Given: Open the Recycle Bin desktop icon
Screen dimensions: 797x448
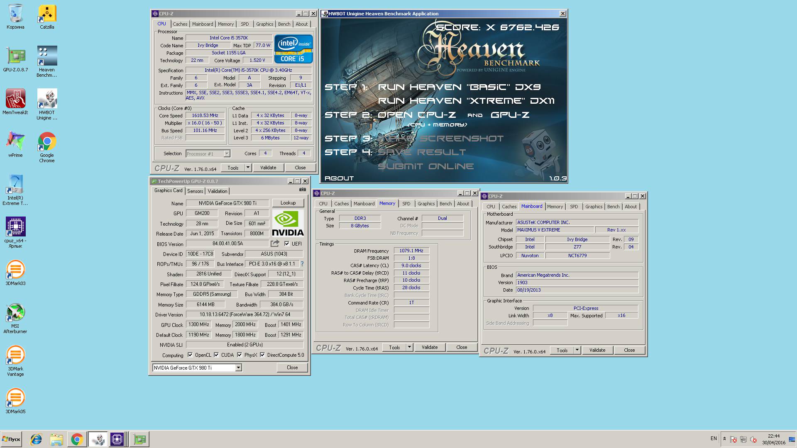Looking at the screenshot, I should pyautogui.click(x=15, y=17).
